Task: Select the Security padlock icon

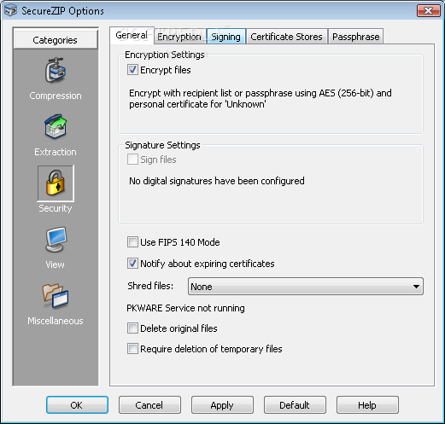Action: (x=56, y=183)
